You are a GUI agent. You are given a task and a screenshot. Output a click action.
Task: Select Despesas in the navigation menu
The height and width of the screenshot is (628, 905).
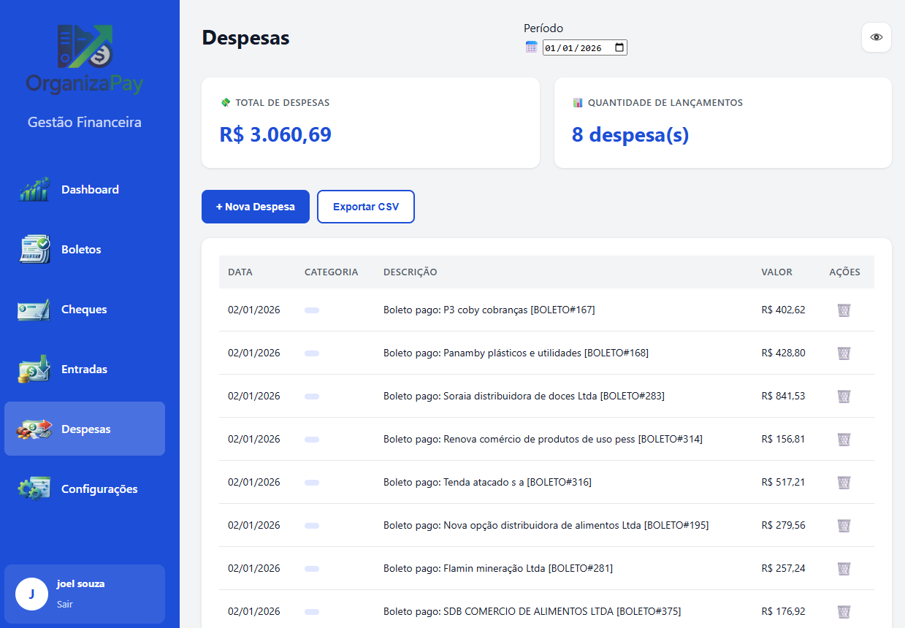pos(85,429)
